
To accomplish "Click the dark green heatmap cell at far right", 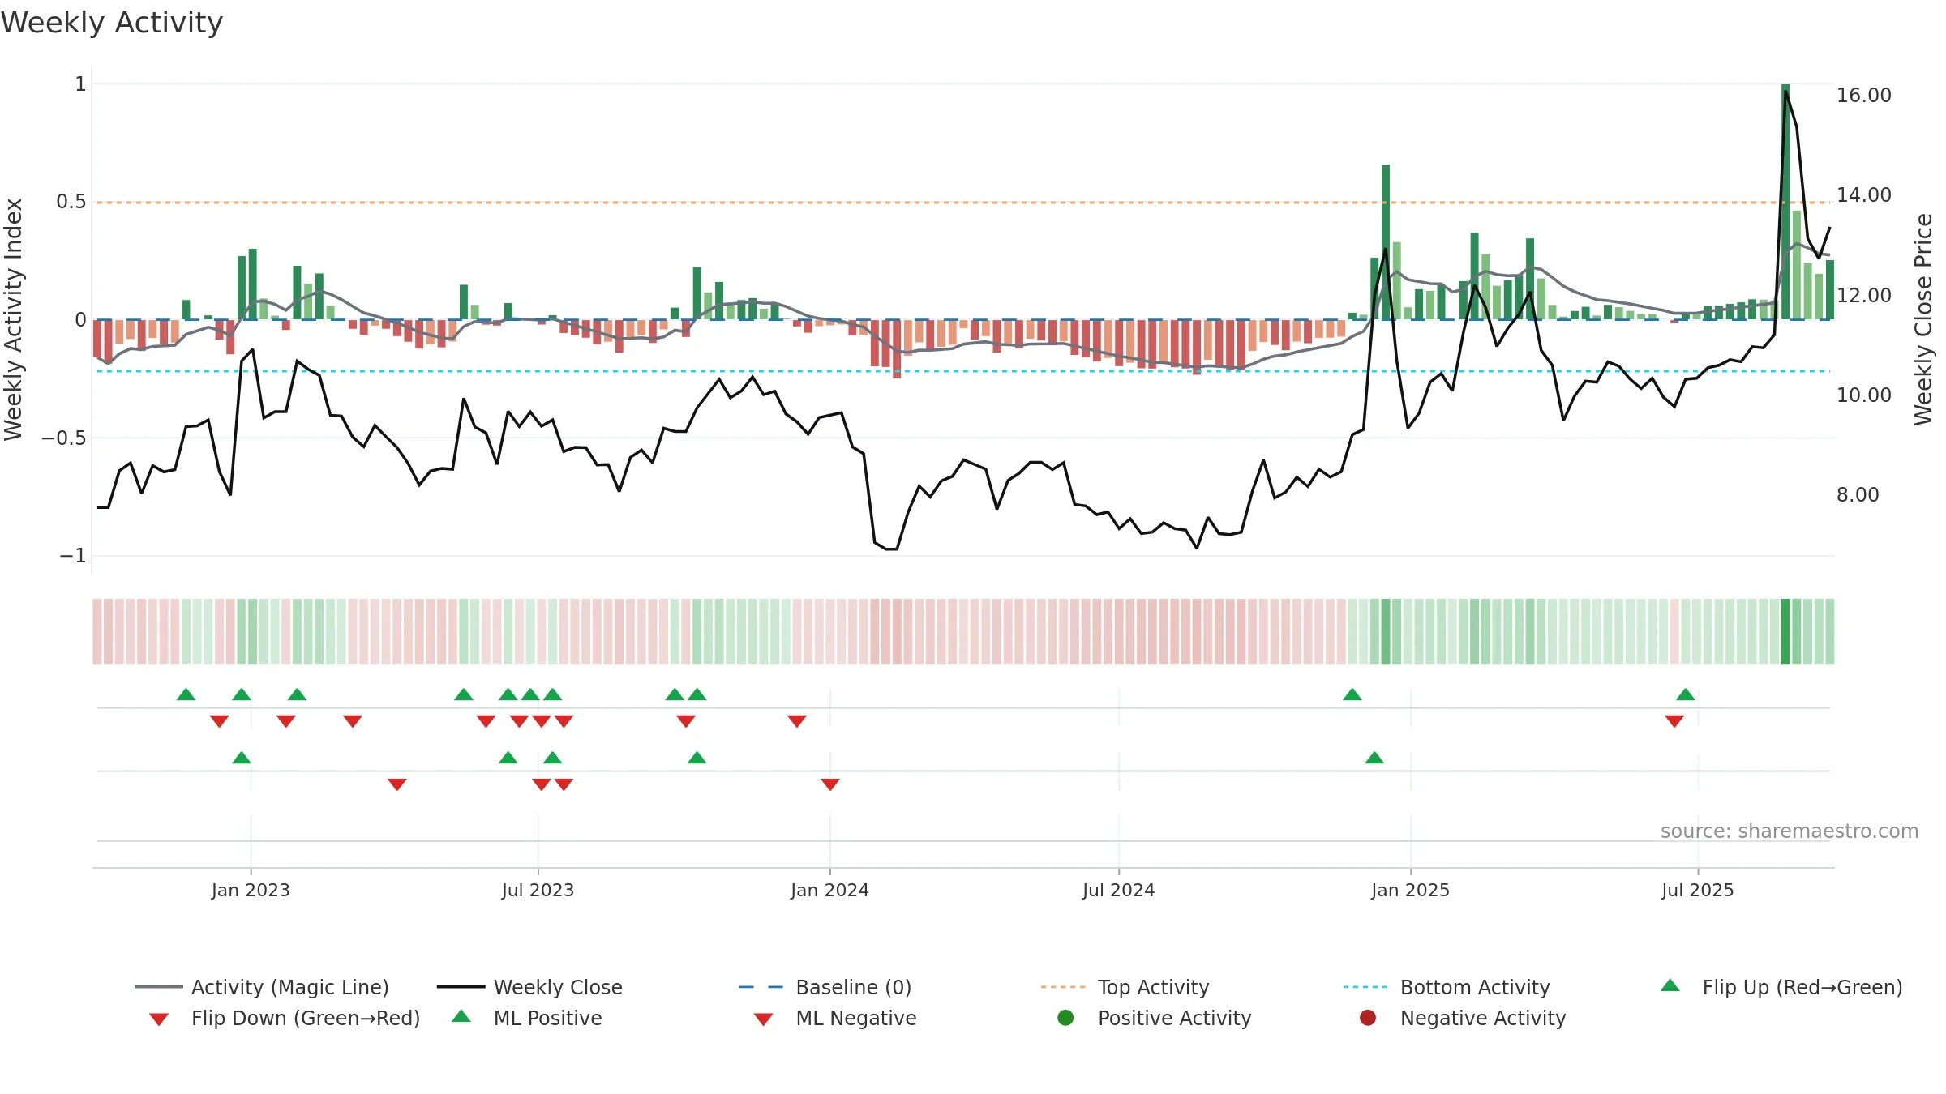I will (x=1785, y=631).
